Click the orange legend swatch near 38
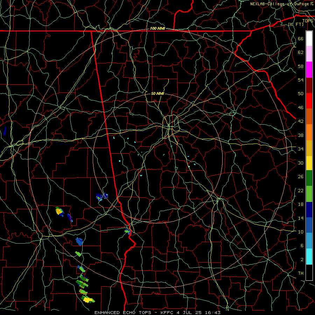Viewport: 315px width, 315px height. [x=309, y=132]
